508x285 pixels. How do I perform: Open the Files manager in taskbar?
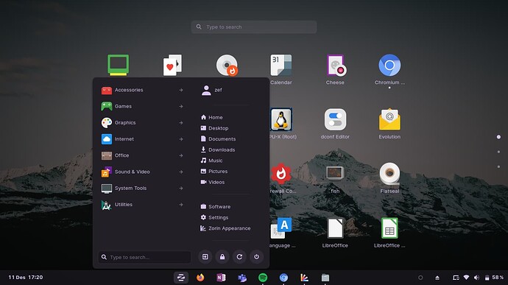pyautogui.click(x=325, y=278)
